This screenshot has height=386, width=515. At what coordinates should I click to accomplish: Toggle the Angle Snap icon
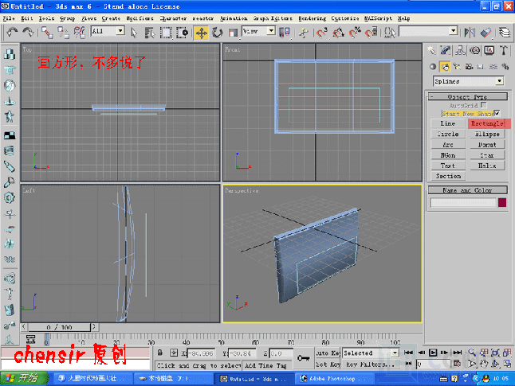[x=338, y=33]
